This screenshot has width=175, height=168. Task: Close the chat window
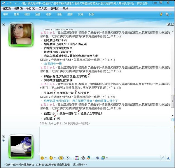168,3
